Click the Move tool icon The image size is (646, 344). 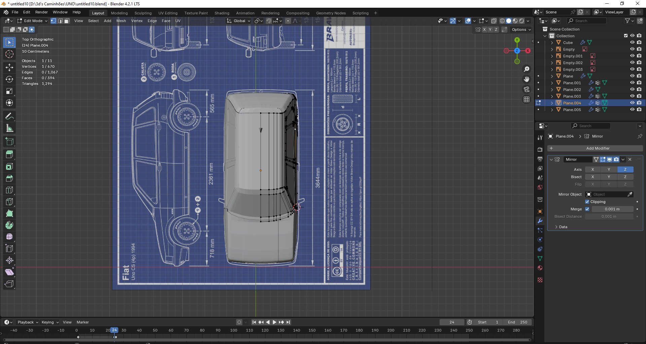point(9,67)
